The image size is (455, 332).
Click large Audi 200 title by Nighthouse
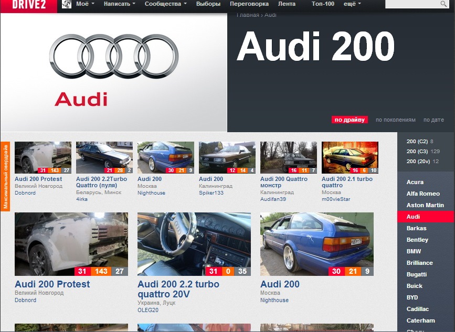coord(280,284)
